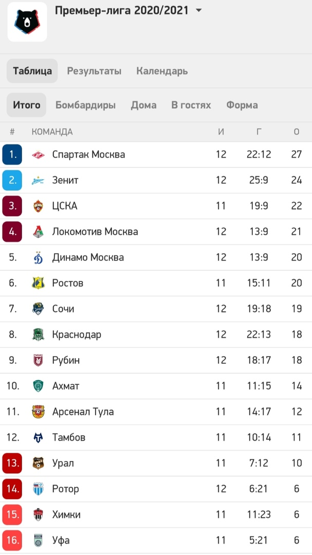Select the Krasnodar green crest
Screen dimensions: 312x555
38,335
